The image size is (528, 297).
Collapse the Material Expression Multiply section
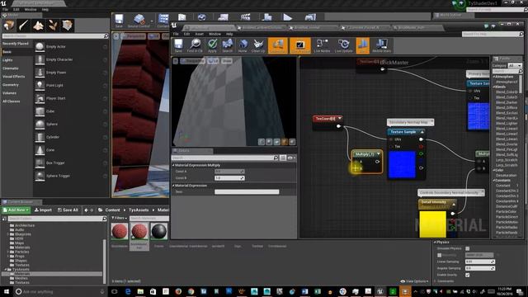pyautogui.click(x=174, y=165)
